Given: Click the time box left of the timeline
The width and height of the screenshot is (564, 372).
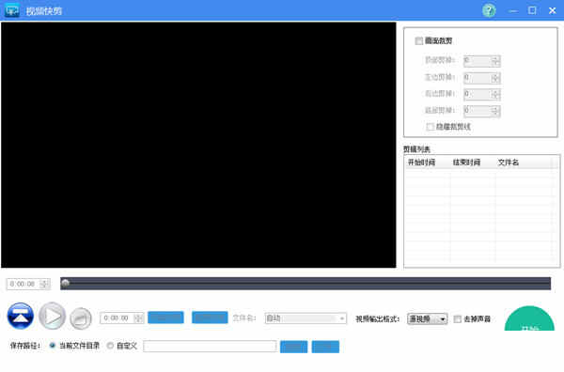Looking at the screenshot, I should click(28, 284).
